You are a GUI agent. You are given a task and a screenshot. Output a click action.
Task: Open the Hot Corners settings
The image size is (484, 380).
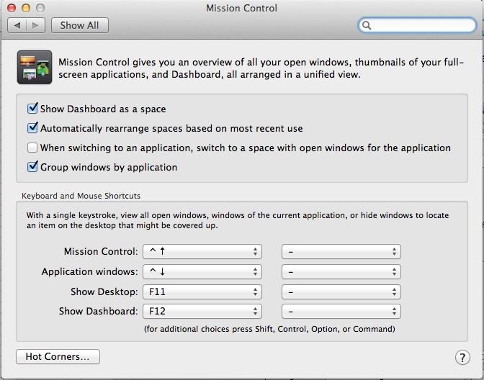click(x=58, y=356)
